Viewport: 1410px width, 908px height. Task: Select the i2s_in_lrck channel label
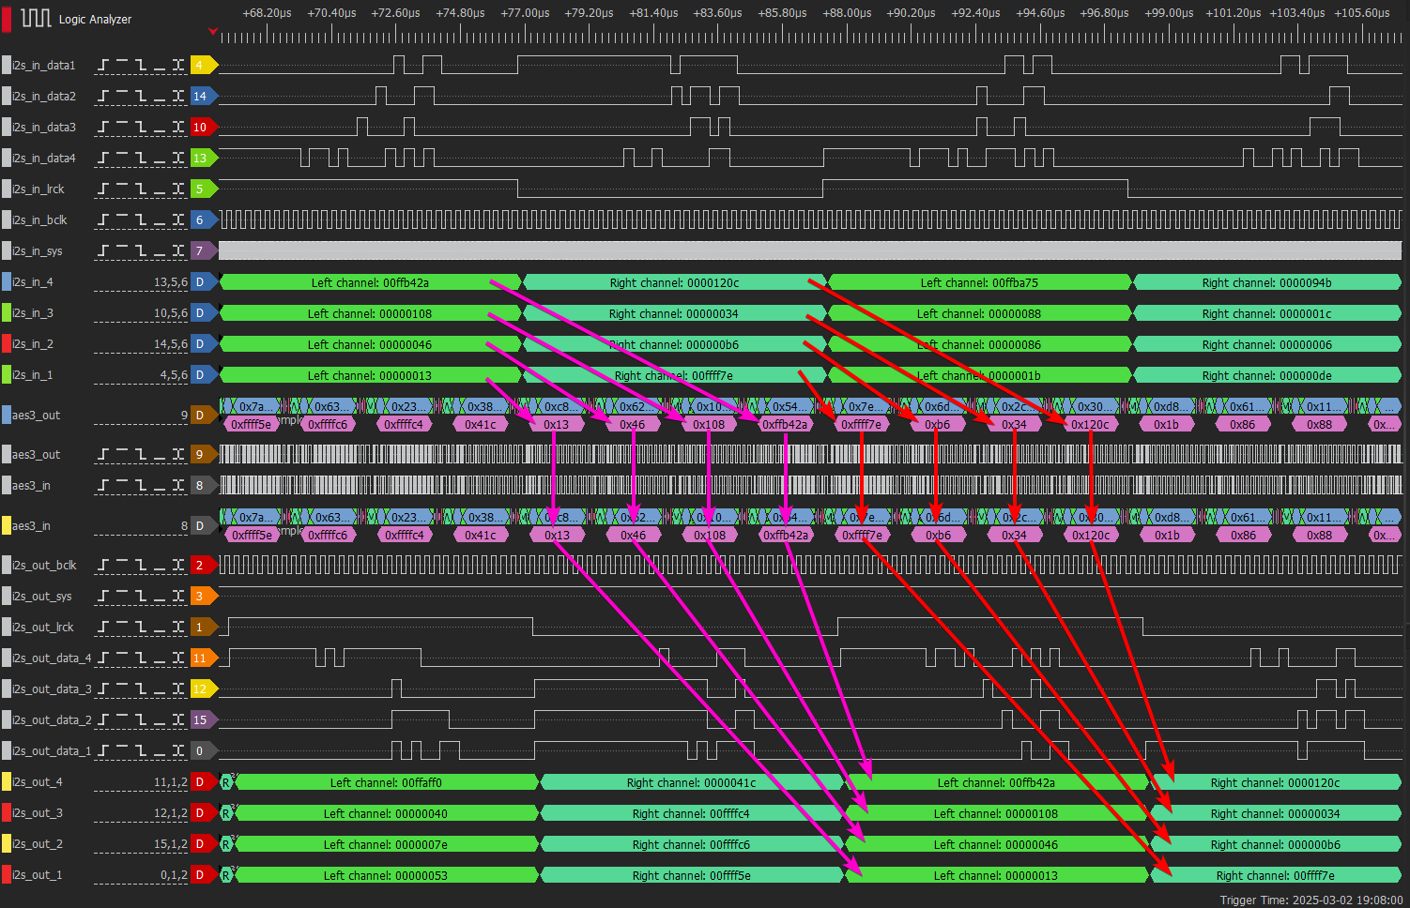coord(38,189)
